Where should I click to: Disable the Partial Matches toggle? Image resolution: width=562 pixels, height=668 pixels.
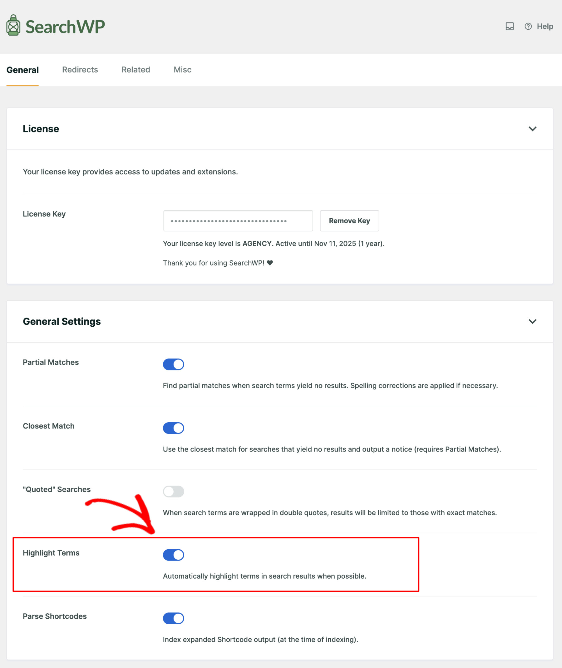coord(173,364)
